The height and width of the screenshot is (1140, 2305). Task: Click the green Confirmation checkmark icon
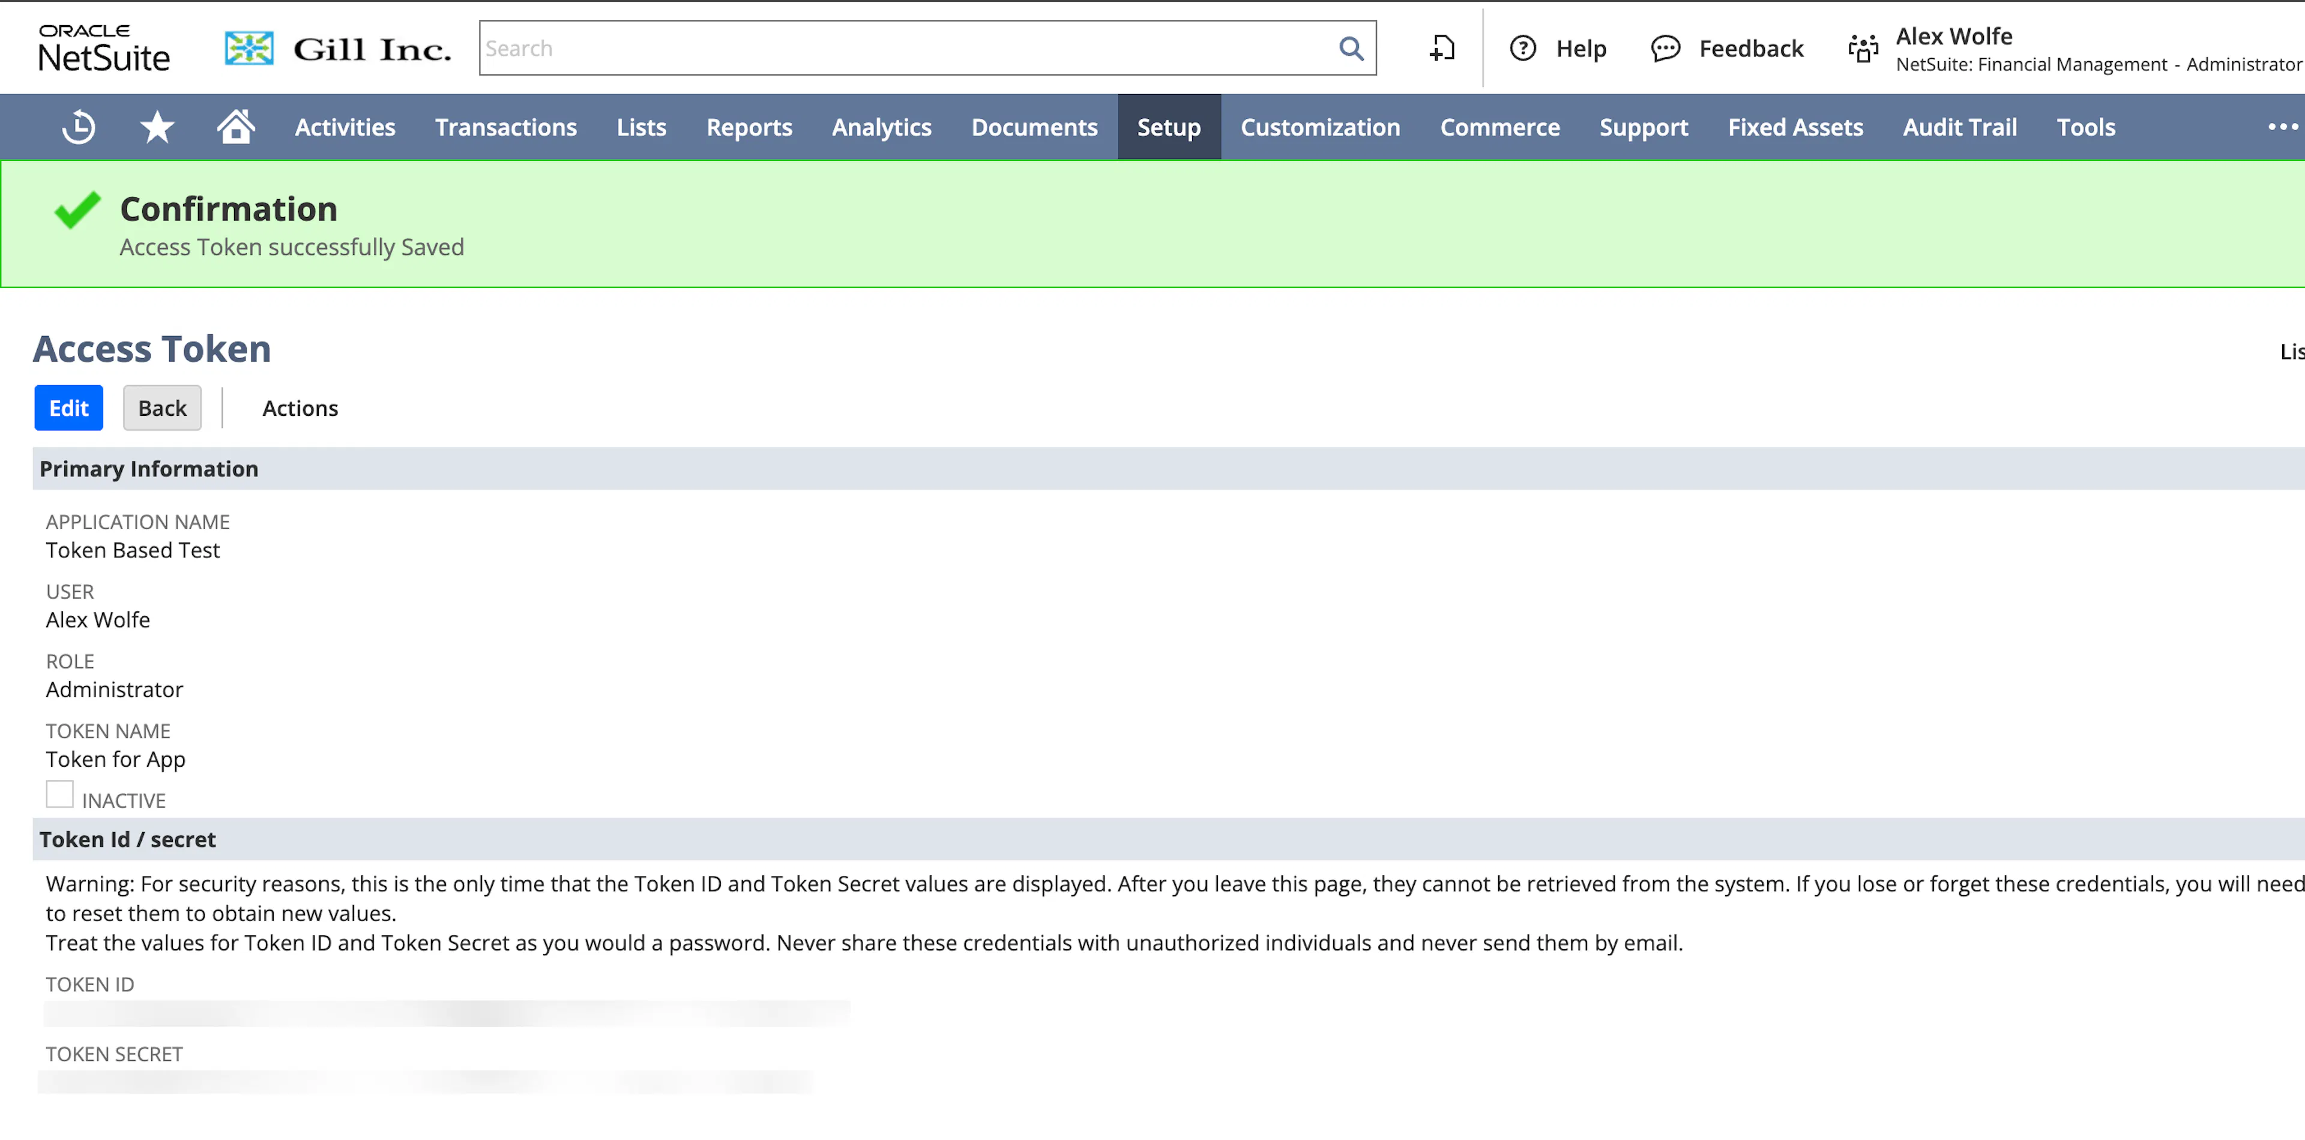coord(78,210)
